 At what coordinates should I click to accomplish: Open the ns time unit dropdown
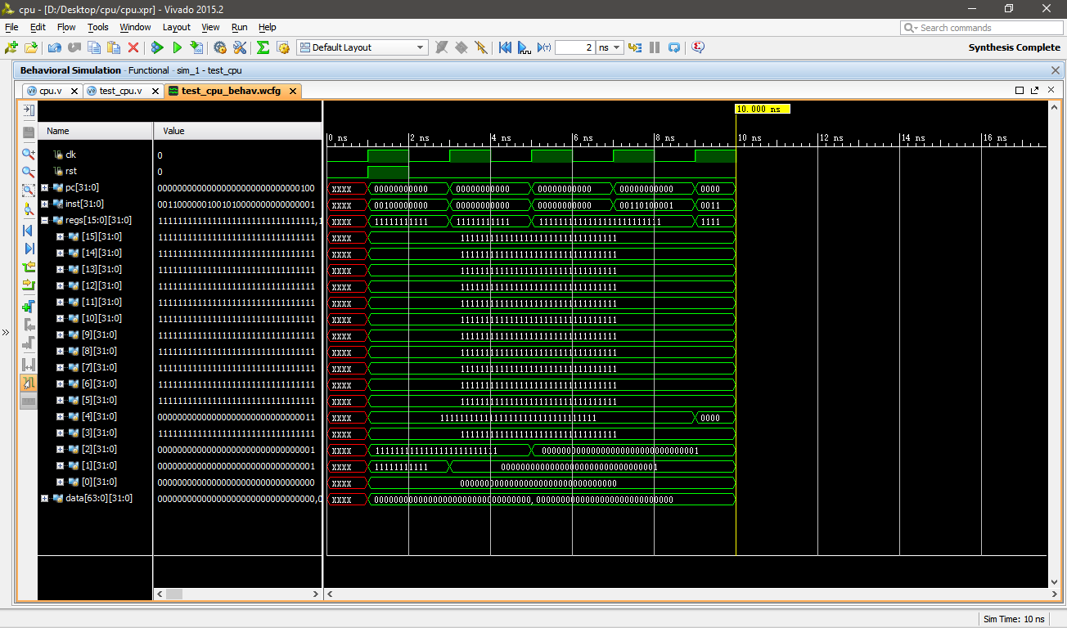(610, 47)
